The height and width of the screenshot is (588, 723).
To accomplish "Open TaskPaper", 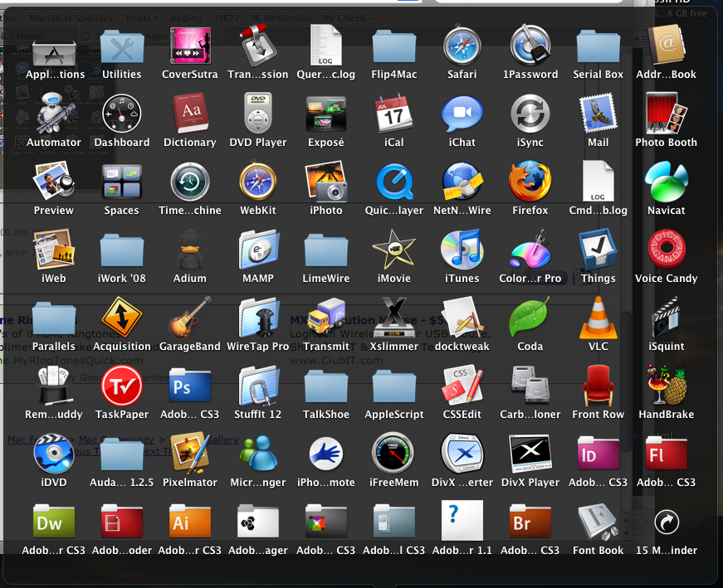I will [122, 386].
